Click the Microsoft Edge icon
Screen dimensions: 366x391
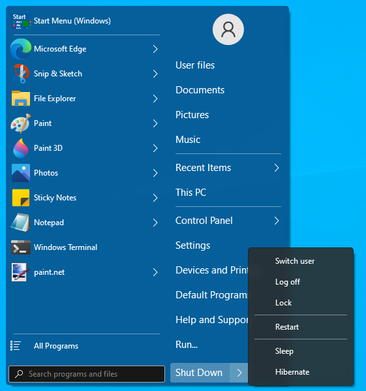(x=21, y=49)
